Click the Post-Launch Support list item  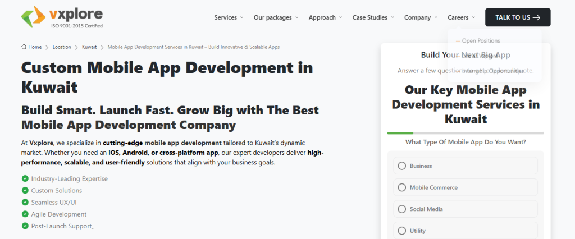pos(61,226)
